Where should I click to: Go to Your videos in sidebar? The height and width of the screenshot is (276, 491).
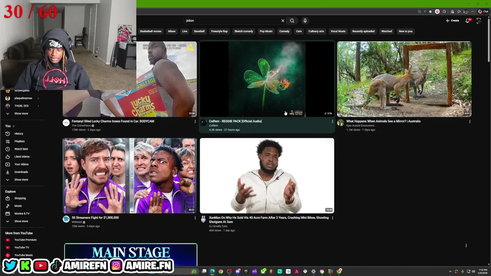[21, 164]
